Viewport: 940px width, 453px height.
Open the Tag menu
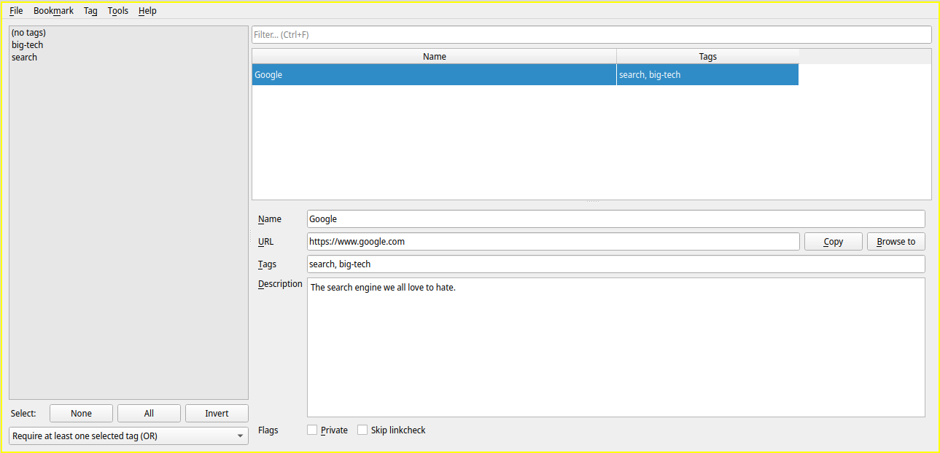(90, 11)
